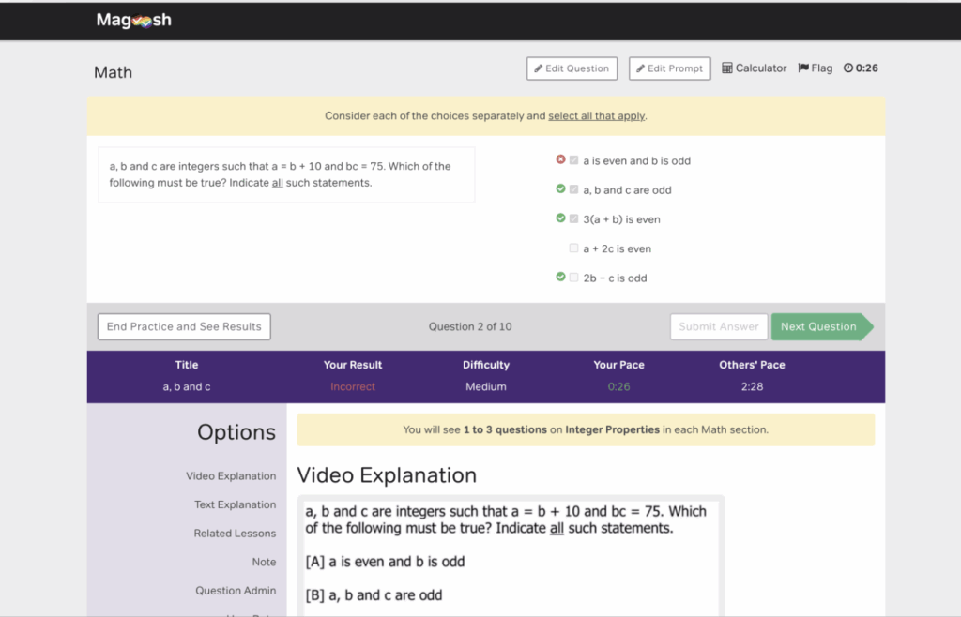Click End Practice and See Results

point(184,326)
